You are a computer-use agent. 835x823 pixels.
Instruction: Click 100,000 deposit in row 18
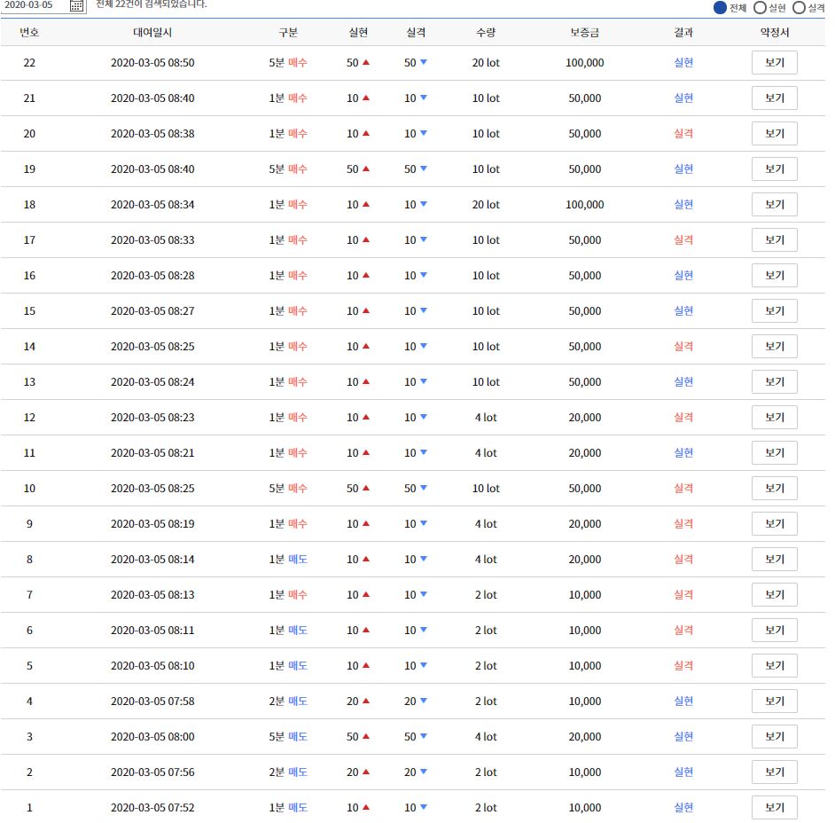(x=585, y=205)
